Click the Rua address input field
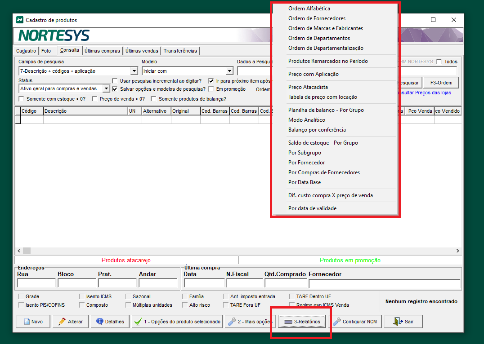Viewport: 484px width, 344px height. [36, 283]
